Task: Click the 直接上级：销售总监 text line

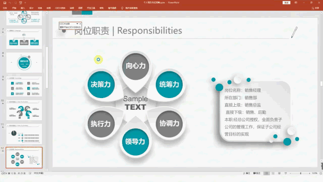Action: 243,105
